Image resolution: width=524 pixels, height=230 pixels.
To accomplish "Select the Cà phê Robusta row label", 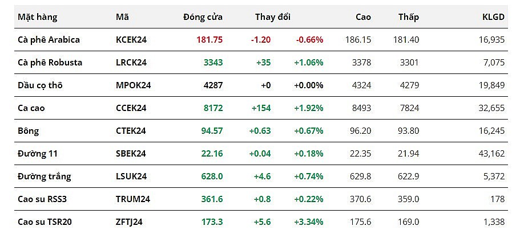I will point(50,63).
